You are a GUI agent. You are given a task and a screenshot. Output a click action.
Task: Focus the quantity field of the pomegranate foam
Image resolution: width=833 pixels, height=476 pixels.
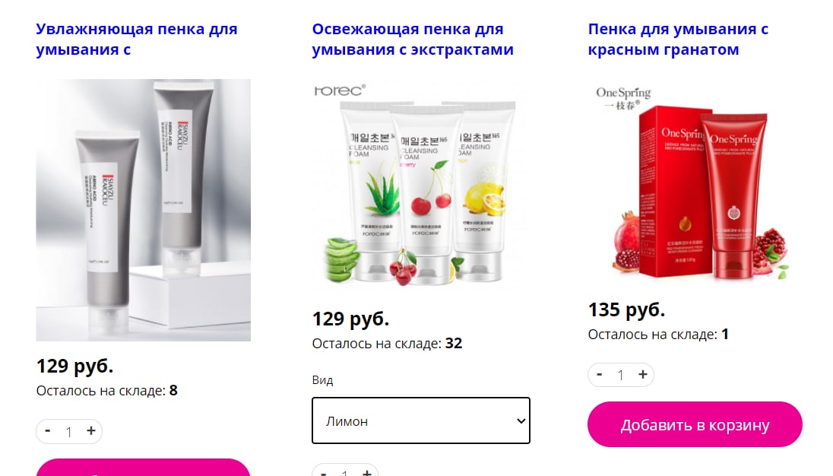point(620,375)
